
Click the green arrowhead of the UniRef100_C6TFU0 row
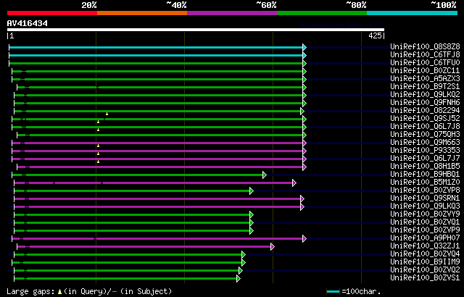point(304,63)
